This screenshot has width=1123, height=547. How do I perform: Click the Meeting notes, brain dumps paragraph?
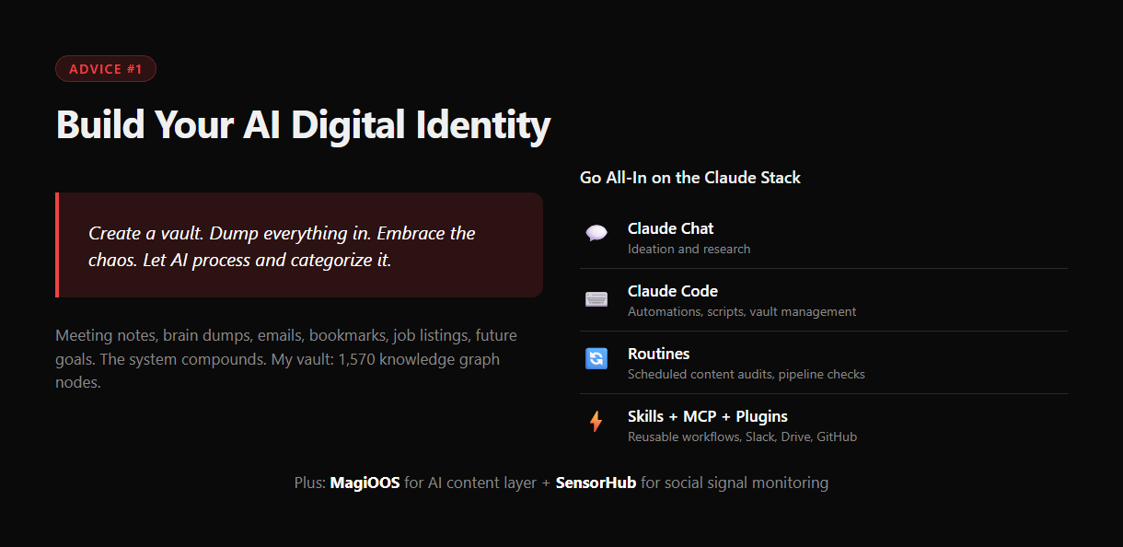(286, 358)
